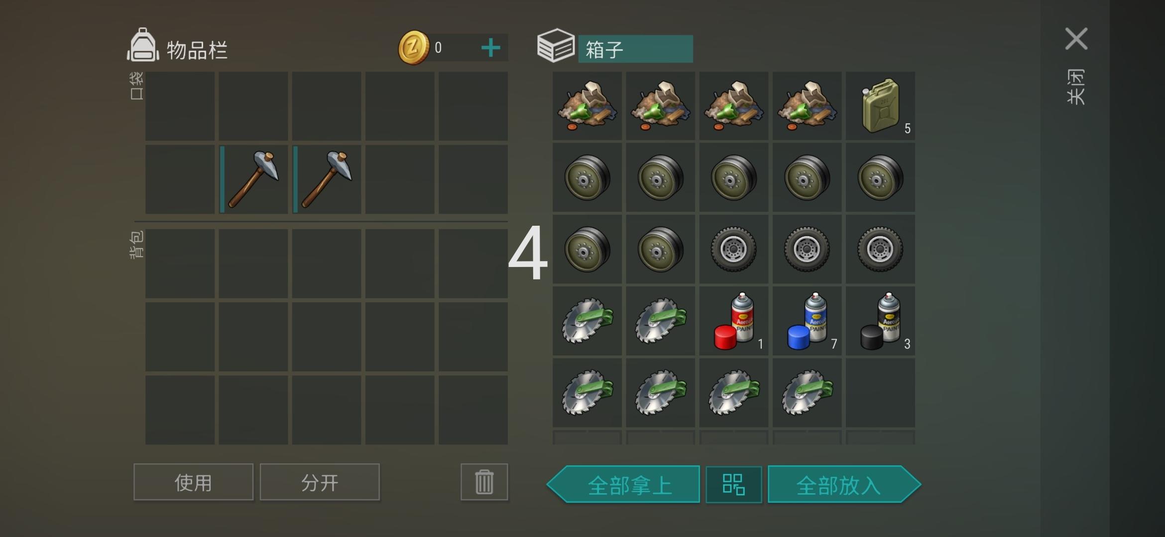The height and width of the screenshot is (537, 1165).
Task: Select the black spray paint can
Action: (x=880, y=321)
